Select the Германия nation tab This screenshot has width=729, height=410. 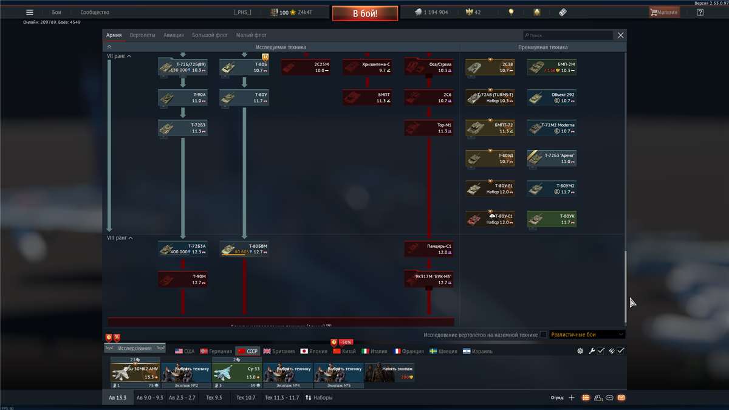216,351
